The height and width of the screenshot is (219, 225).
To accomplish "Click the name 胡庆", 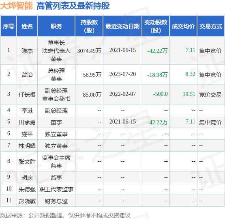I will 27,178.
